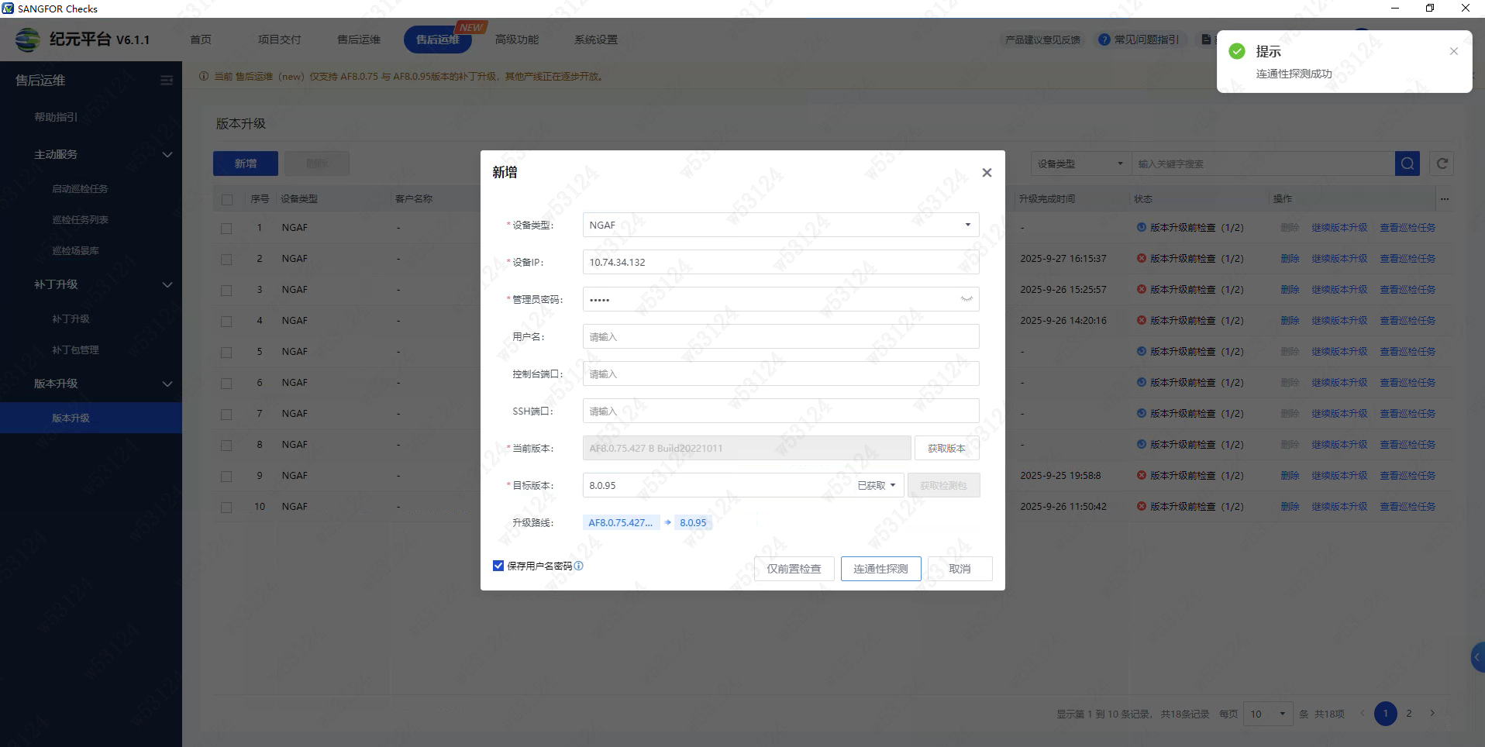The width and height of the screenshot is (1485, 747).
Task: Dismiss the 提示 success notification
Action: click(1453, 51)
